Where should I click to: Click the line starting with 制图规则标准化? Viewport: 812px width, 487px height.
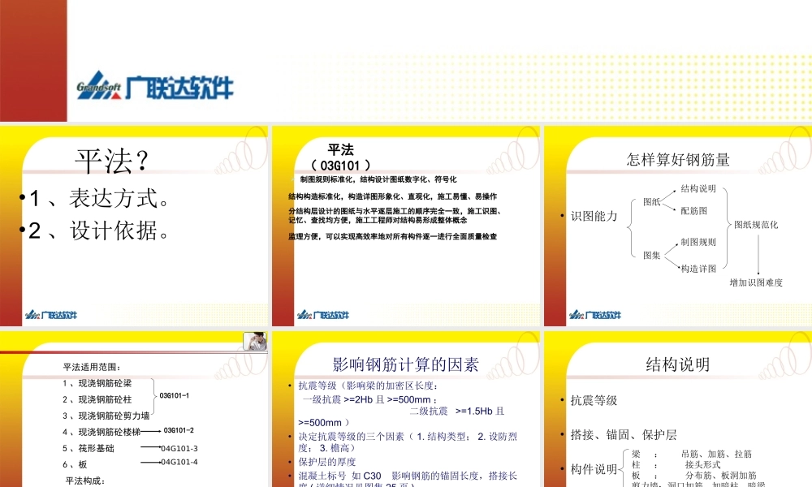click(x=378, y=179)
